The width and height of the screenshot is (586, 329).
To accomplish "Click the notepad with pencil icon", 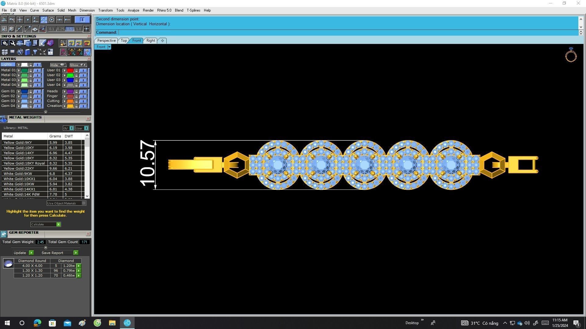I will coord(42,43).
